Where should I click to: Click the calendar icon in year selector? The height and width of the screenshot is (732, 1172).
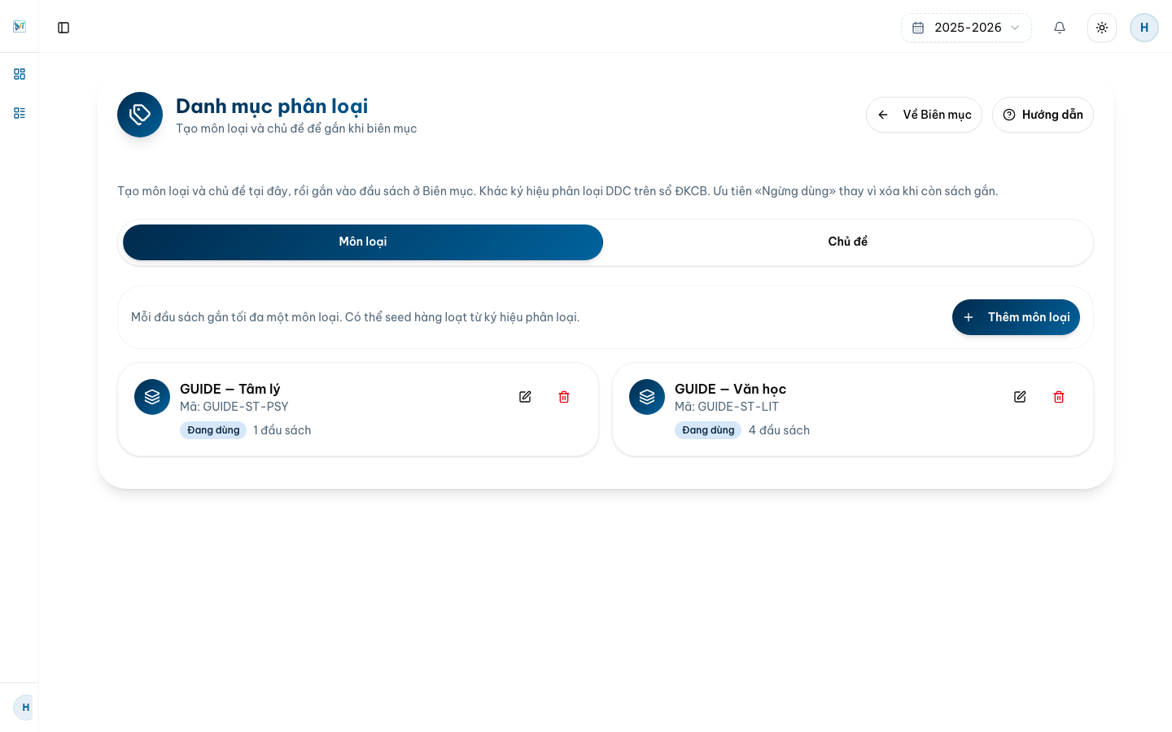click(918, 28)
